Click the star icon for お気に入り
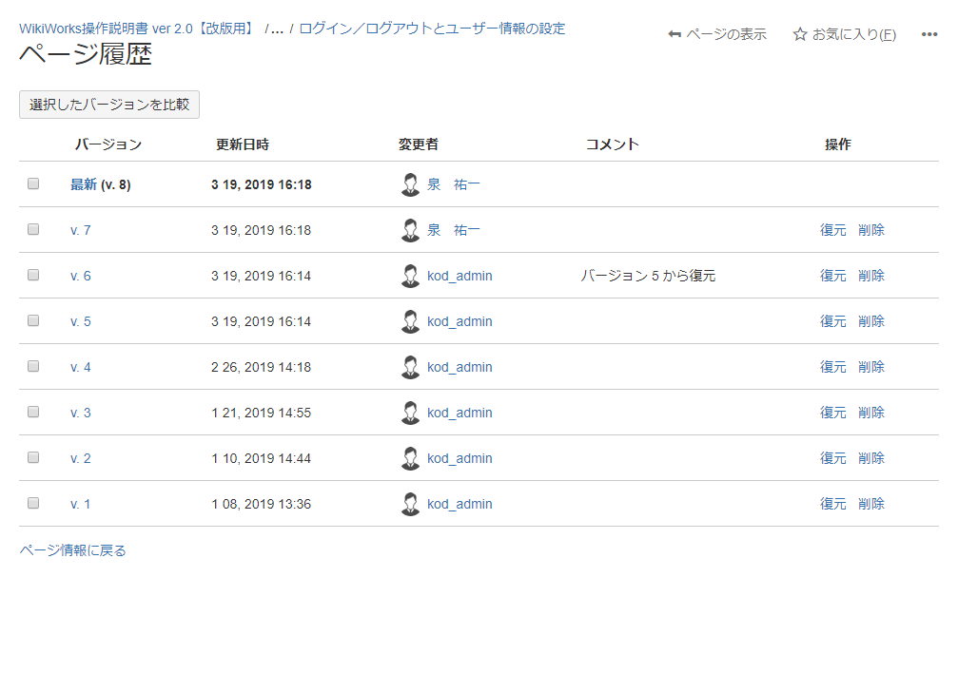This screenshot has width=958, height=674. click(x=800, y=34)
